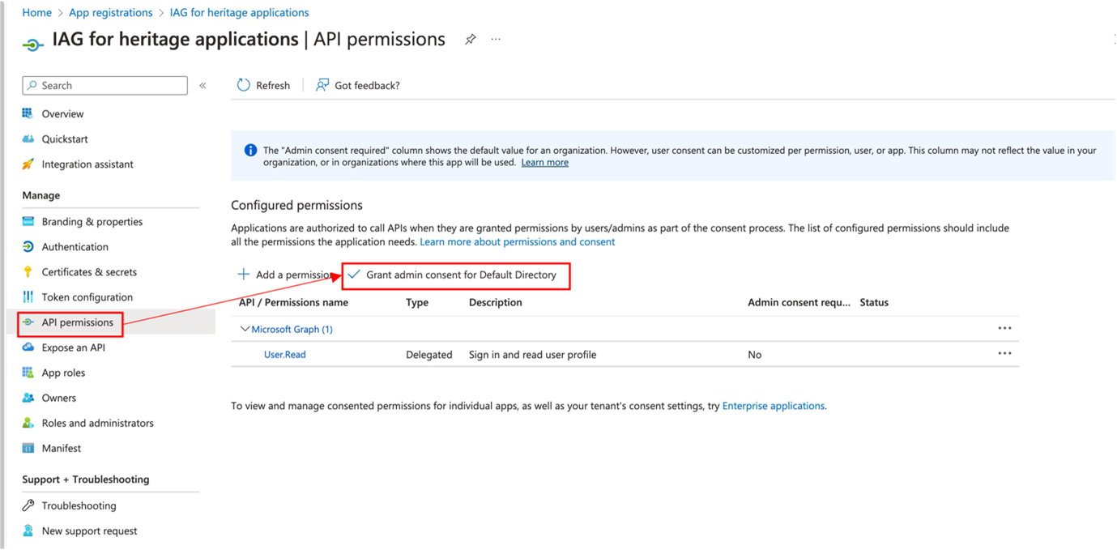
Task: Go to App registrations breadcrumb
Action: coord(111,12)
